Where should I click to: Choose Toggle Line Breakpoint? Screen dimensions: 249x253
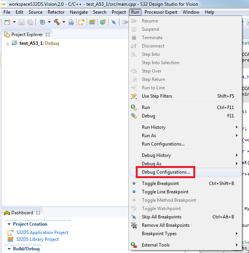point(185,192)
